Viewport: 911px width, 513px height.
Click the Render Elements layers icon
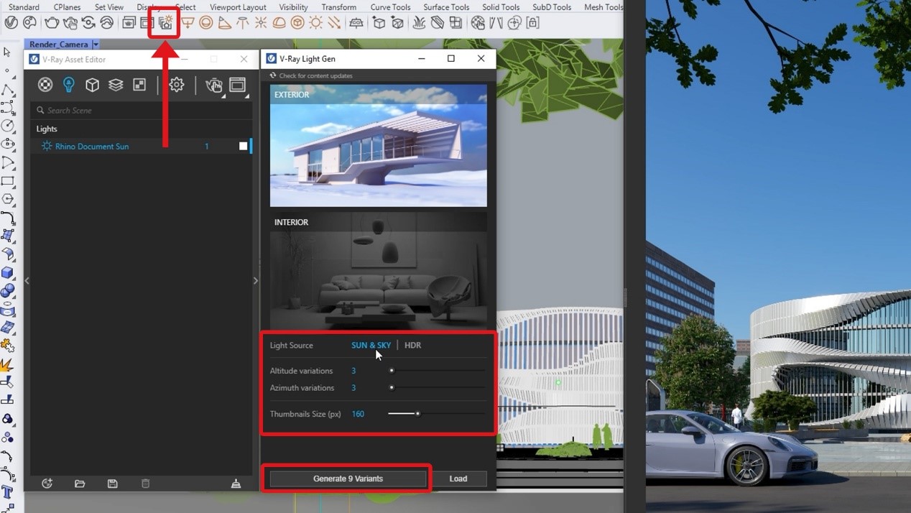point(116,85)
